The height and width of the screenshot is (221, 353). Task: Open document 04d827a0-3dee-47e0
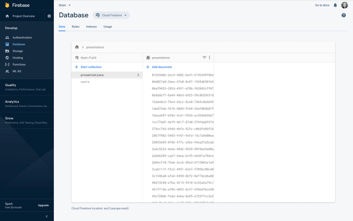click(x=182, y=82)
